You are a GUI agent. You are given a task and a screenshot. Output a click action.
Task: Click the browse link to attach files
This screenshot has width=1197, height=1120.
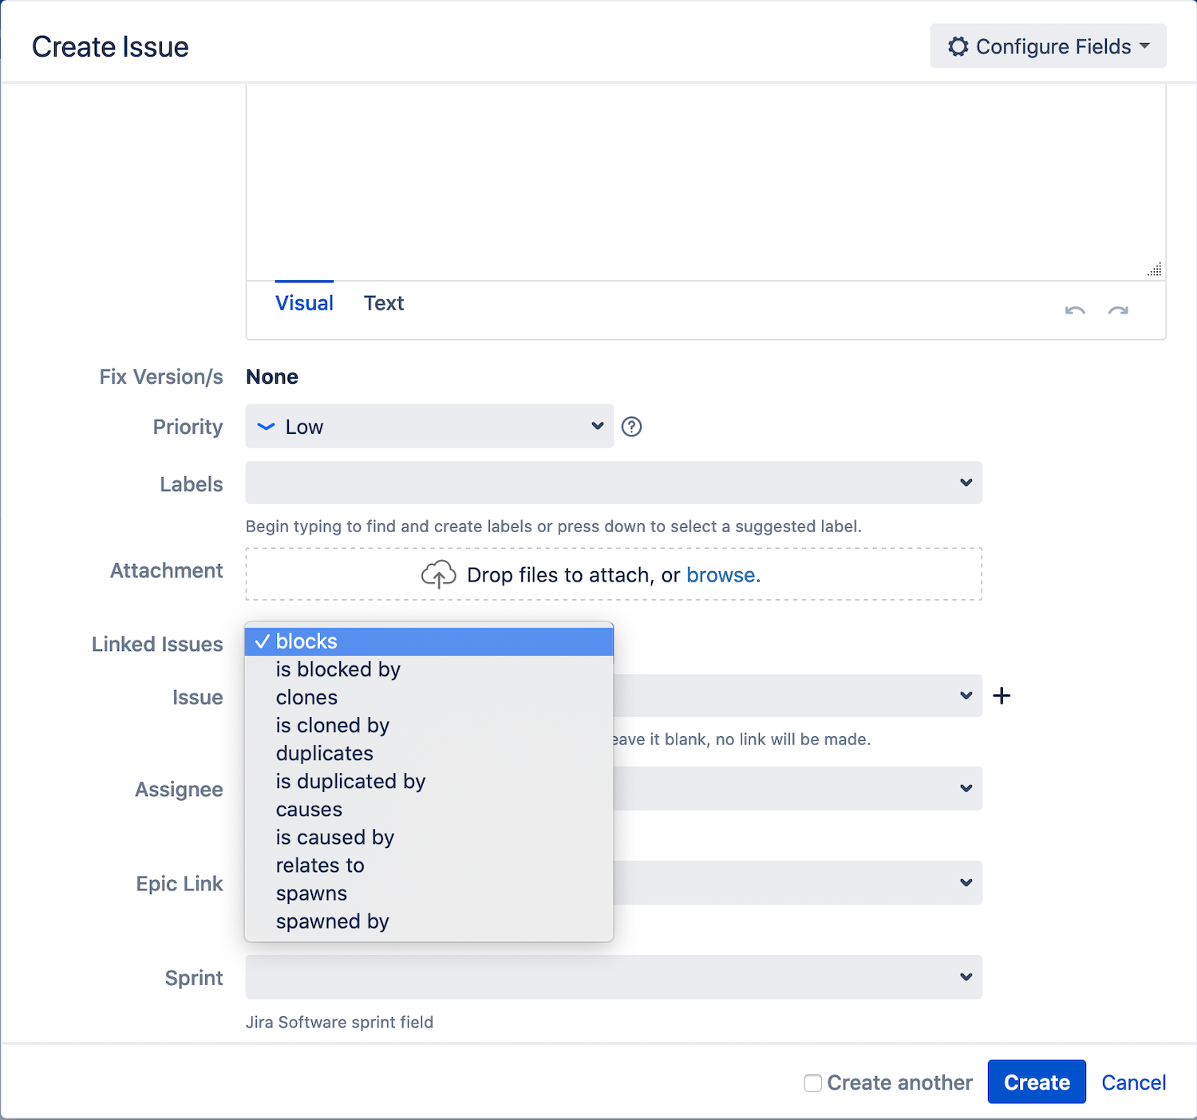[723, 575]
